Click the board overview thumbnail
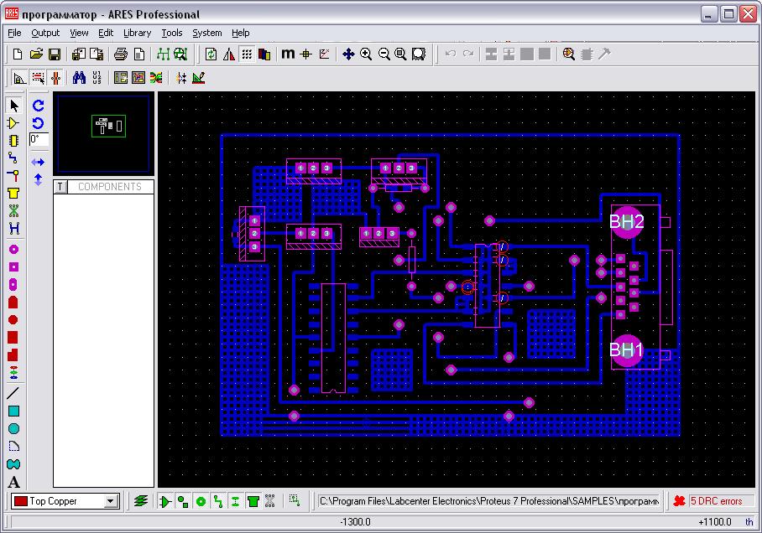Viewport: 762px width, 533px height. coord(103,133)
